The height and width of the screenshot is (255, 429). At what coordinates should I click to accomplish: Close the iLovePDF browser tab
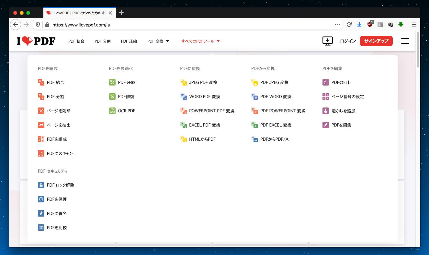(110, 13)
